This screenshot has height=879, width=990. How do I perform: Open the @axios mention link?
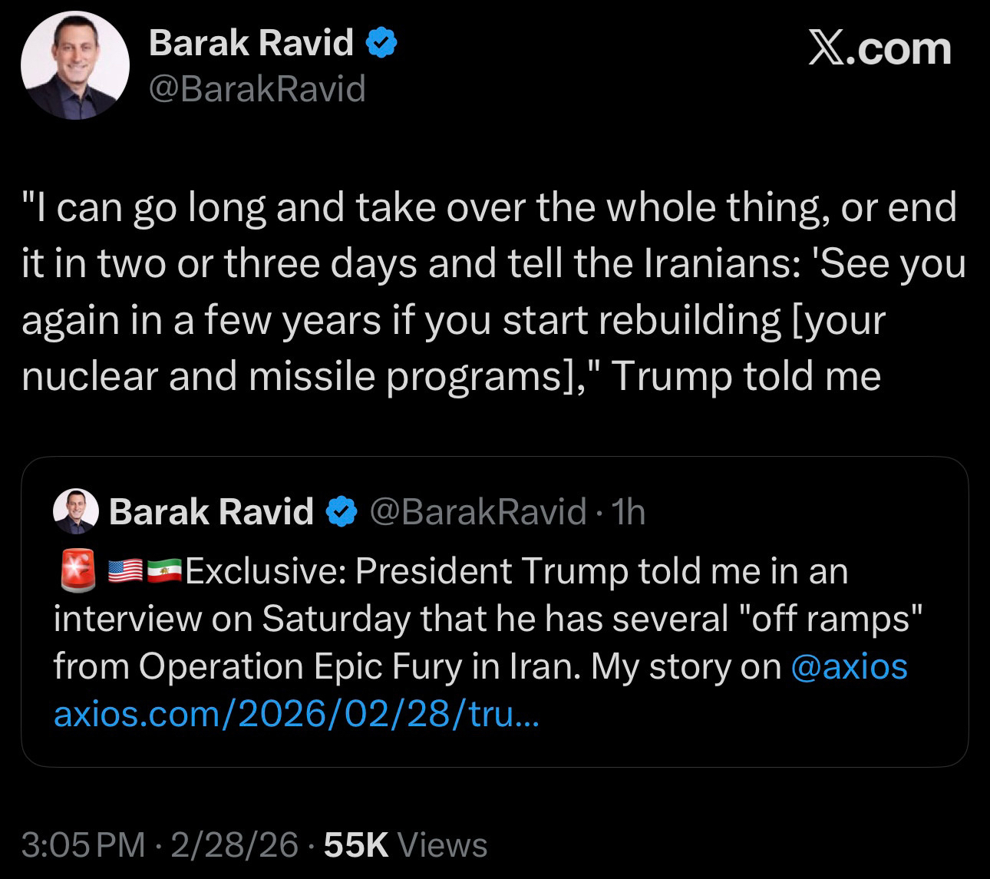point(848,666)
